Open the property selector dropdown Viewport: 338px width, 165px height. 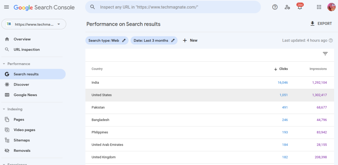[34, 24]
